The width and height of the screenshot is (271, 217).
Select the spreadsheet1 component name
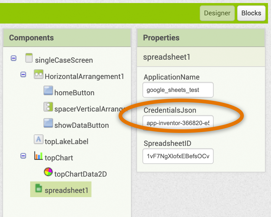[66, 190]
